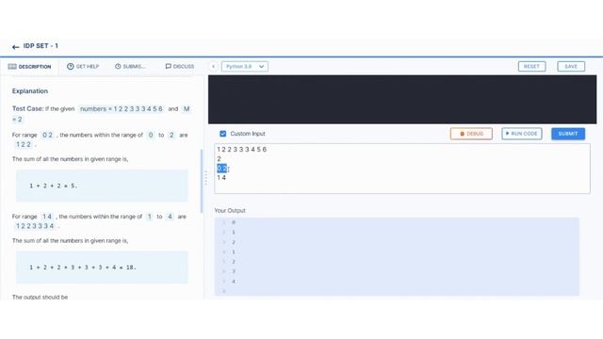This screenshot has height=339, width=603.
Task: Click the description panel scrollbar
Action: click(201, 181)
